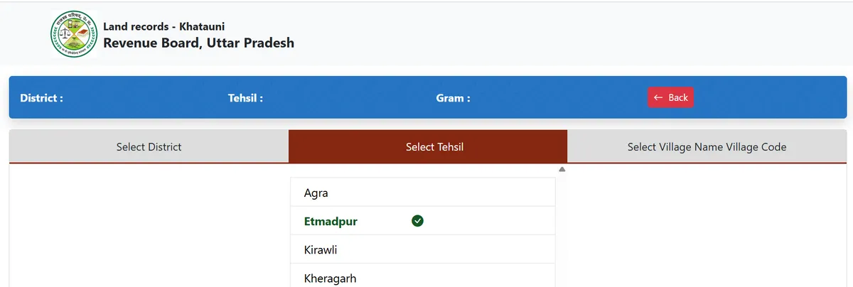
Task: Click the District label in blue bar
Action: pos(41,98)
